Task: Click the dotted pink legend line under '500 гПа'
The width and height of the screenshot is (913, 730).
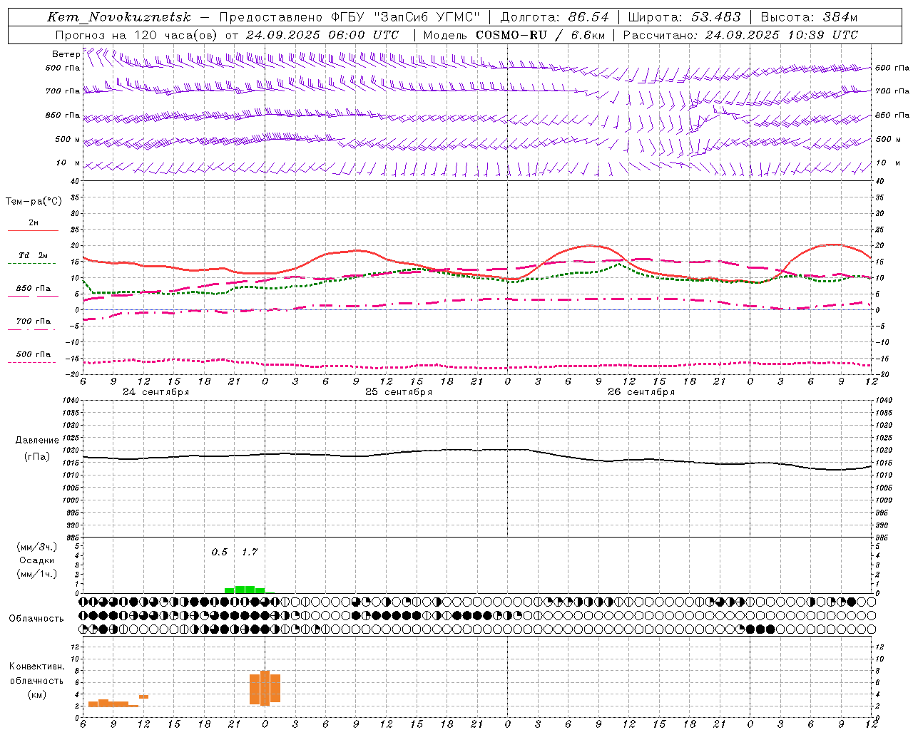Action: click(32, 362)
